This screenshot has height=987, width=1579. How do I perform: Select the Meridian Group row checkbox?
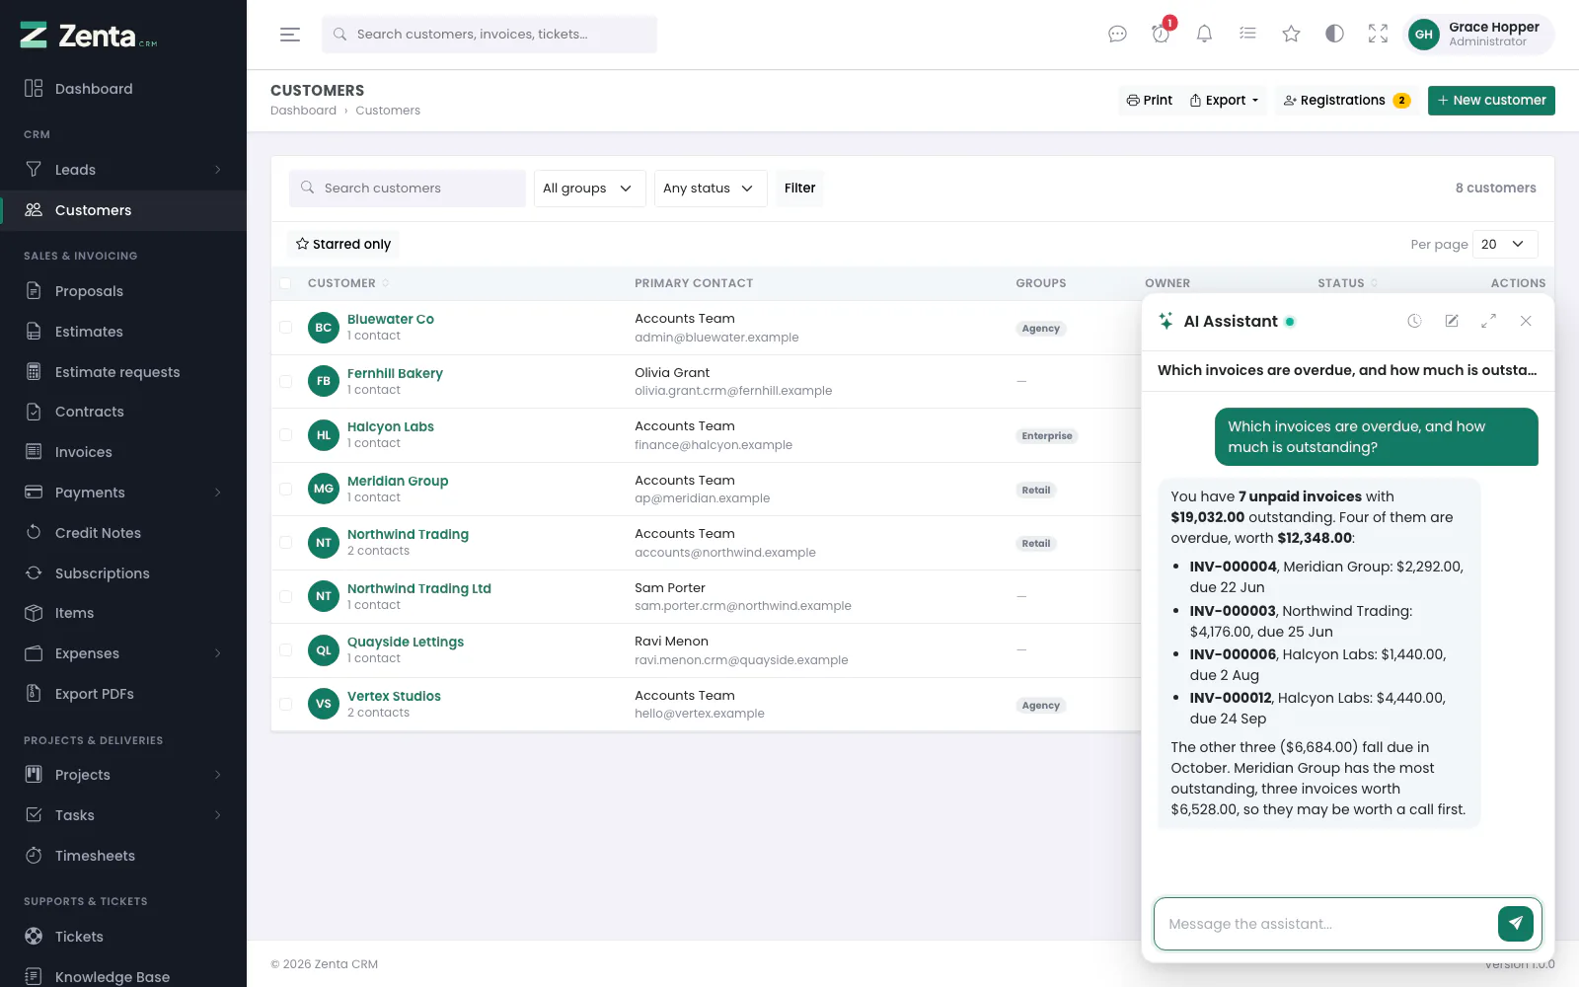click(x=285, y=489)
